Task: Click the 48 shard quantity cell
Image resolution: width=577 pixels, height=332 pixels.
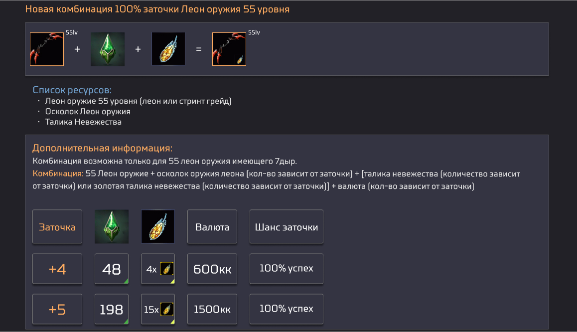Action: (112, 269)
